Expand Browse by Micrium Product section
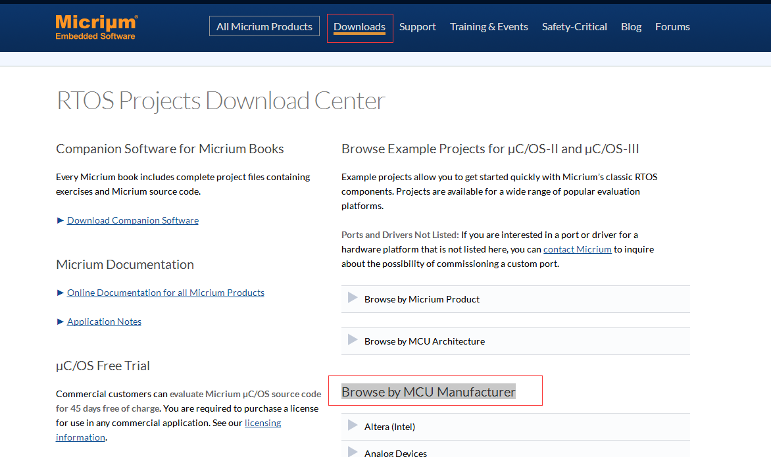The image size is (771, 457). tap(515, 299)
